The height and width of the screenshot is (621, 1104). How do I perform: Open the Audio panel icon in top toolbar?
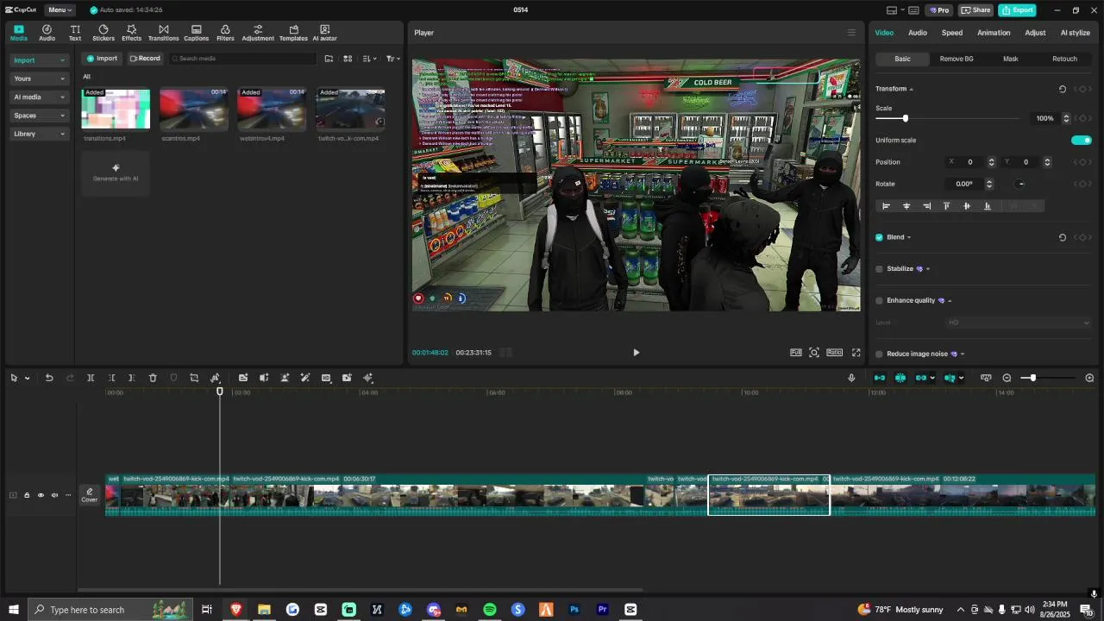47,33
